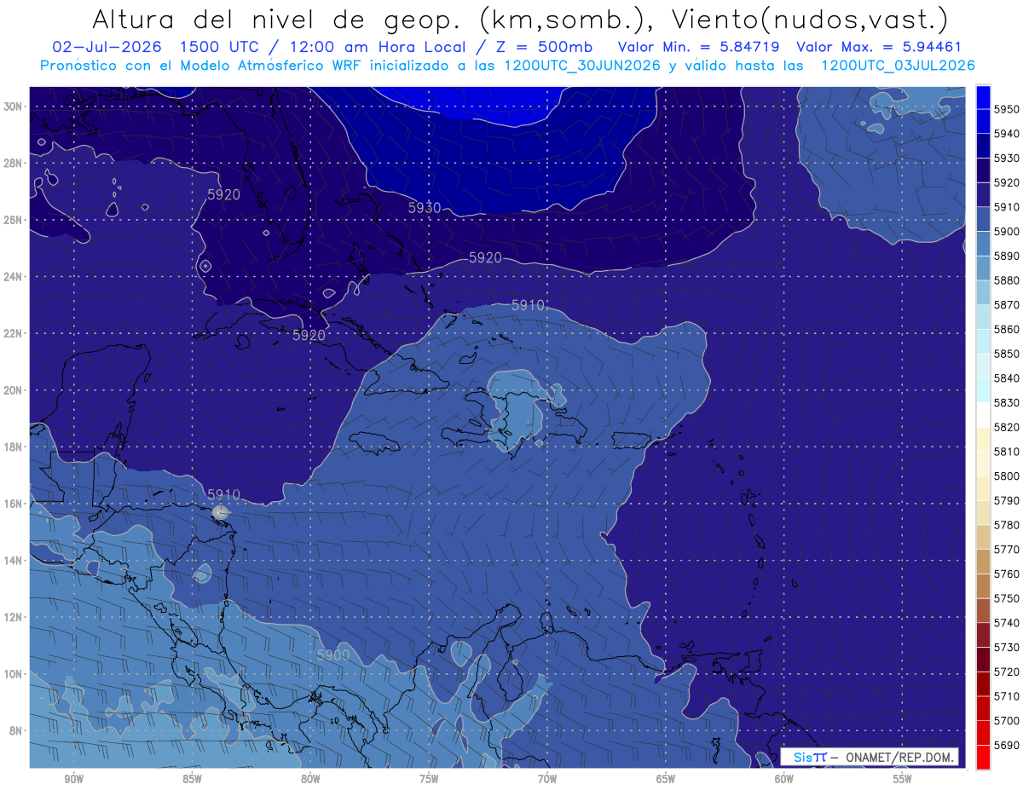Click the 65W longitude axis label

666,779
